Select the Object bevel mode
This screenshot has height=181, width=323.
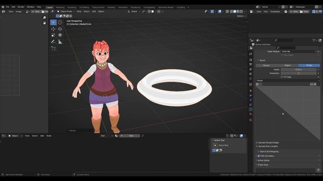[288, 65]
